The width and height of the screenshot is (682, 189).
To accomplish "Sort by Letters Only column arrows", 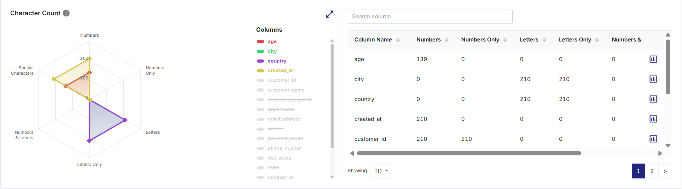I will tap(597, 40).
